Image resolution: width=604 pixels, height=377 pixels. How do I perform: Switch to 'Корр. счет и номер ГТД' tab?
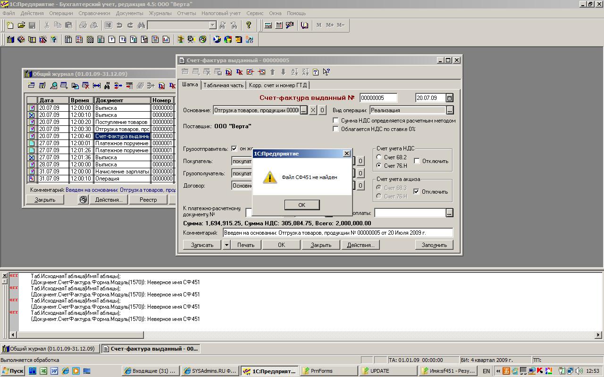[278, 85]
